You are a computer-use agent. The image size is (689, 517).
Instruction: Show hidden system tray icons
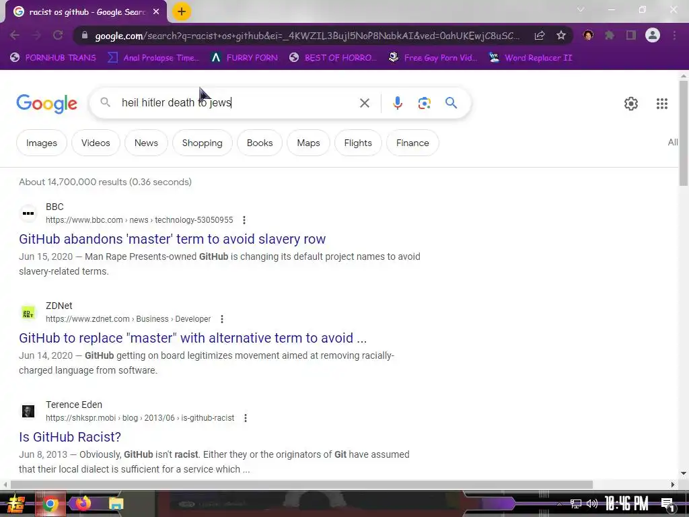[559, 504]
